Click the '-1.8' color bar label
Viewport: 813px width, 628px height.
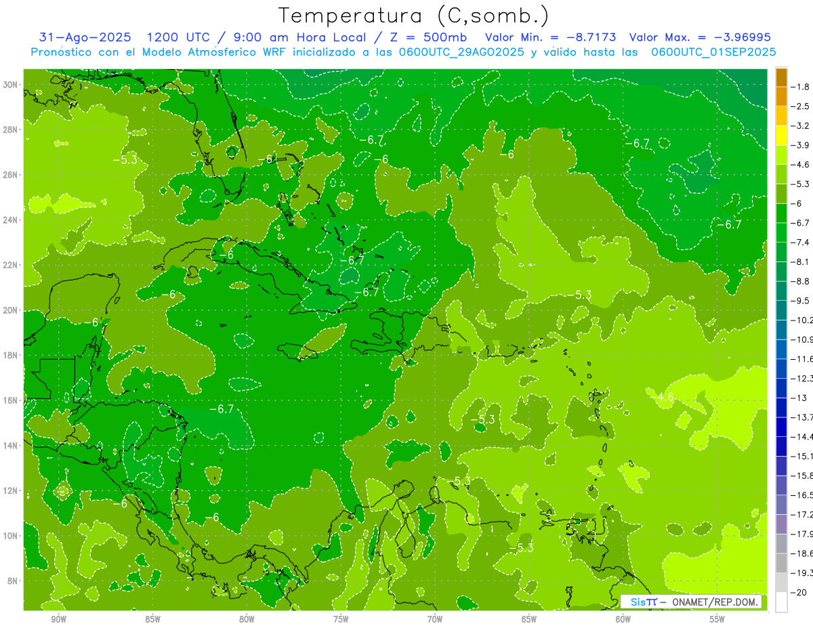click(801, 87)
